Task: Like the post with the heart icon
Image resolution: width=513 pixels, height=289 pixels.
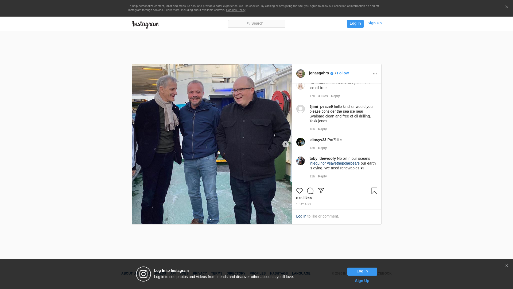Action: tap(299, 191)
